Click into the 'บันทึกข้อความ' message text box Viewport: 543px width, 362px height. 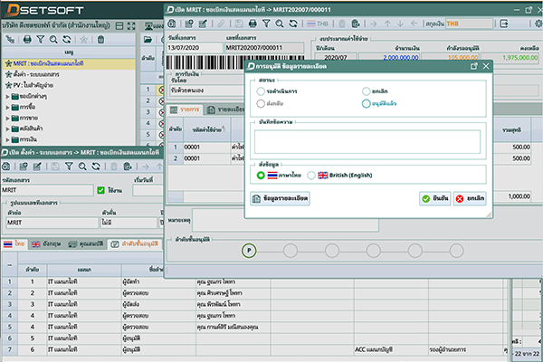(x=367, y=141)
